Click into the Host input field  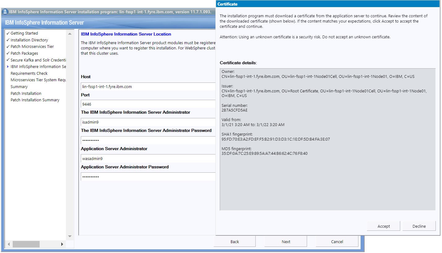pyautogui.click(x=148, y=86)
